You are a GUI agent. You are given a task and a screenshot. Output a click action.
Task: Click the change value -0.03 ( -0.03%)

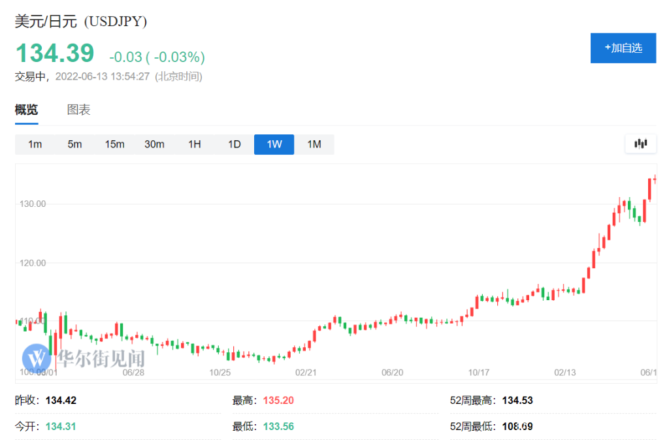click(x=157, y=57)
